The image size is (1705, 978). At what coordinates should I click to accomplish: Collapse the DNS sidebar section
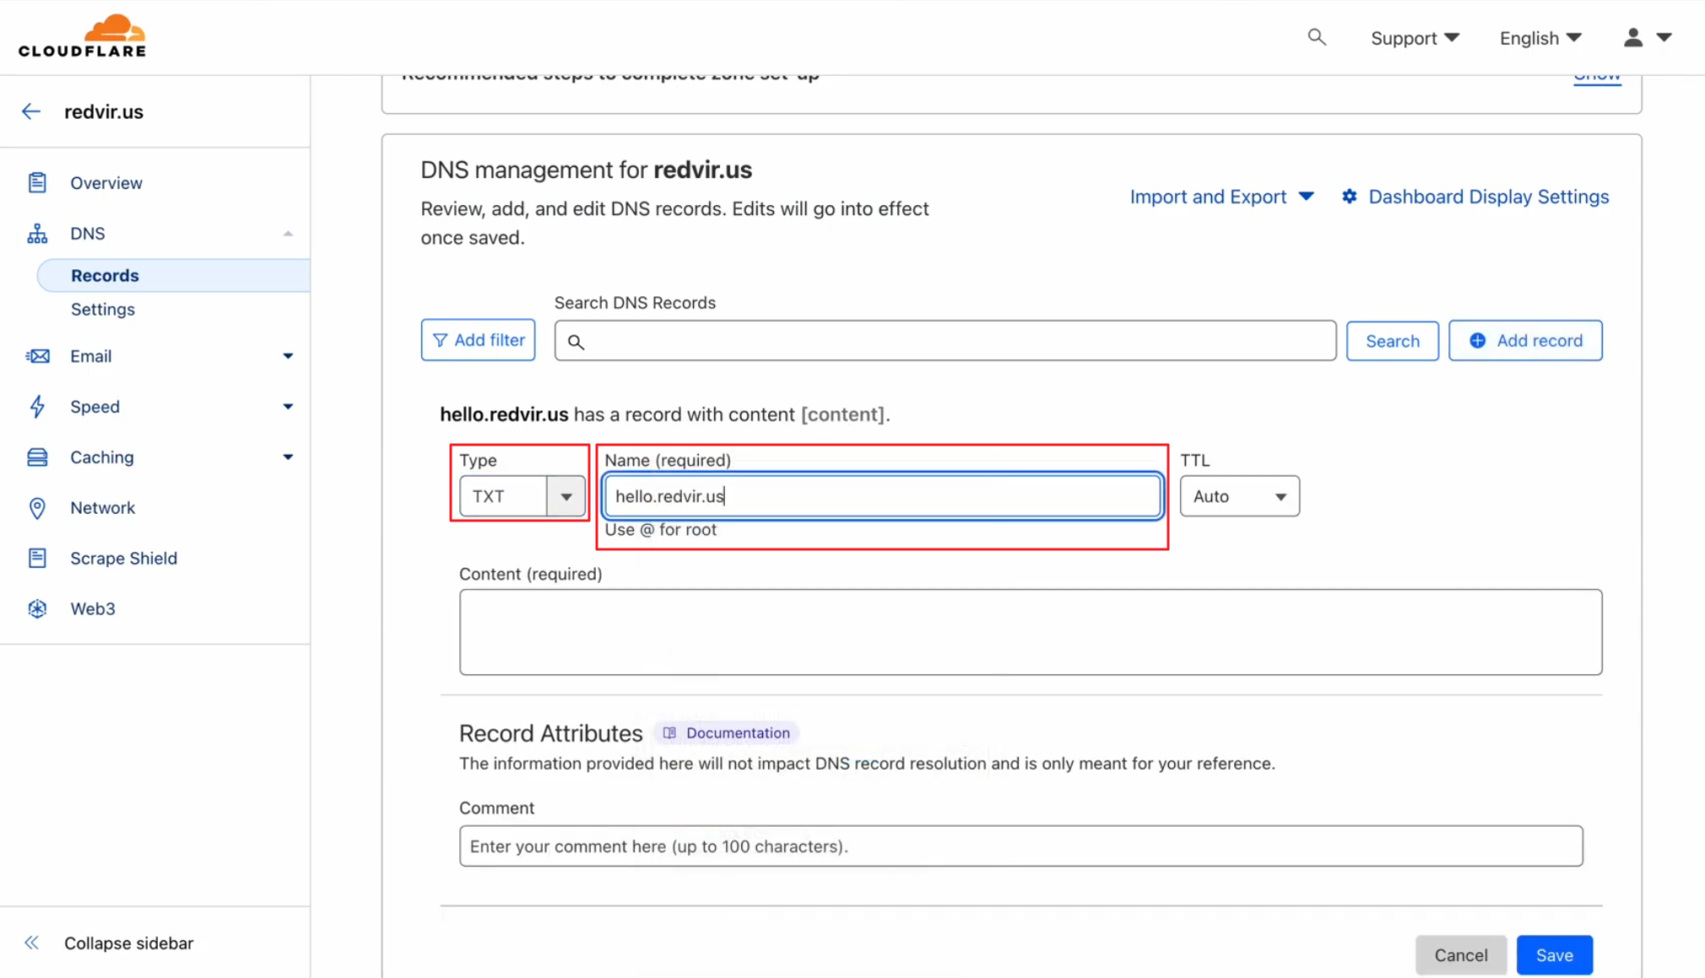(x=287, y=234)
